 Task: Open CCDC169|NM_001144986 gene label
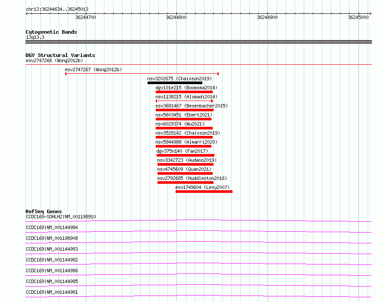pyautogui.click(x=52, y=271)
